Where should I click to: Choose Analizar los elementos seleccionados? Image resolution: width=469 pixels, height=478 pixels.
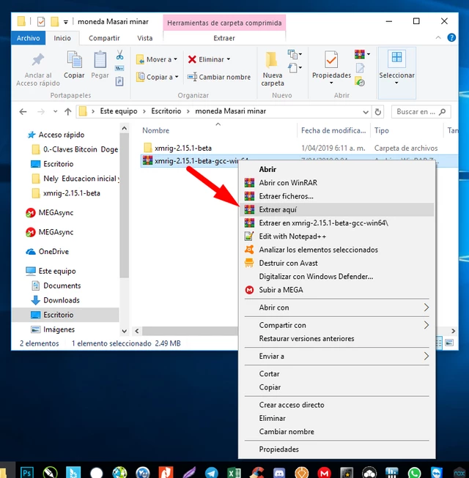click(x=337, y=250)
